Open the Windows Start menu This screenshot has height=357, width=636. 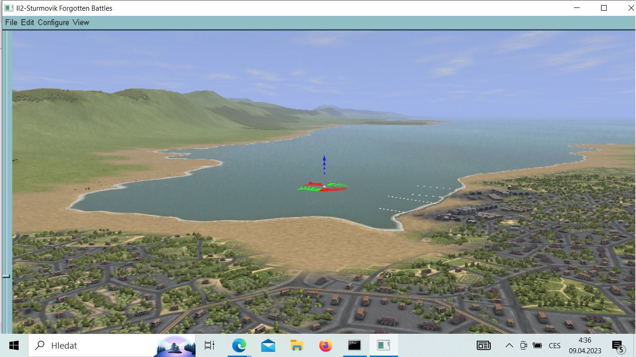14,345
